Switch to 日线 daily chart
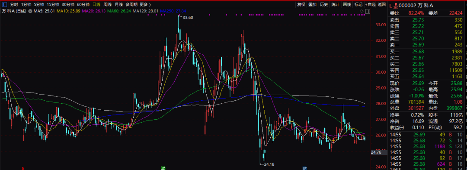This screenshot has width=467, height=170. (x=96, y=4)
